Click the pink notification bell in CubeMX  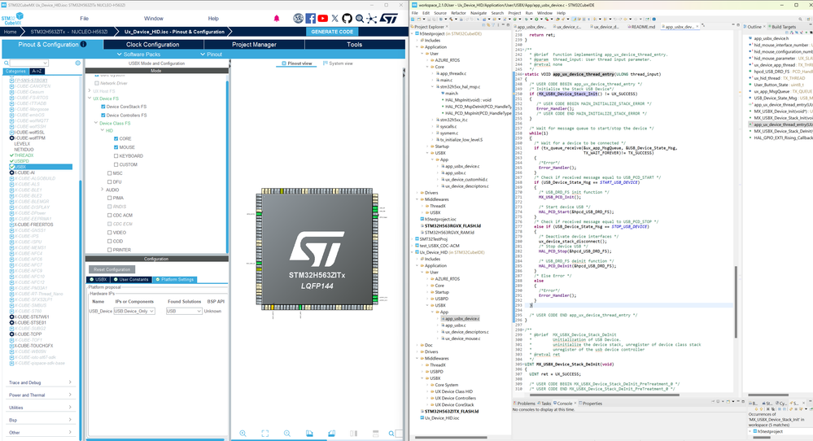pyautogui.click(x=277, y=18)
